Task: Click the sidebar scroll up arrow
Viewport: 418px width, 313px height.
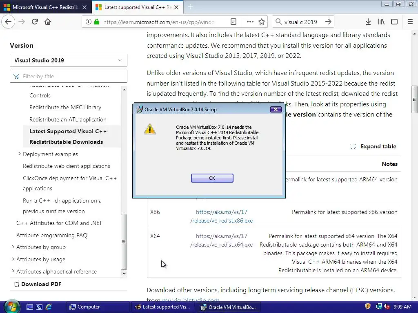Action: click(124, 90)
